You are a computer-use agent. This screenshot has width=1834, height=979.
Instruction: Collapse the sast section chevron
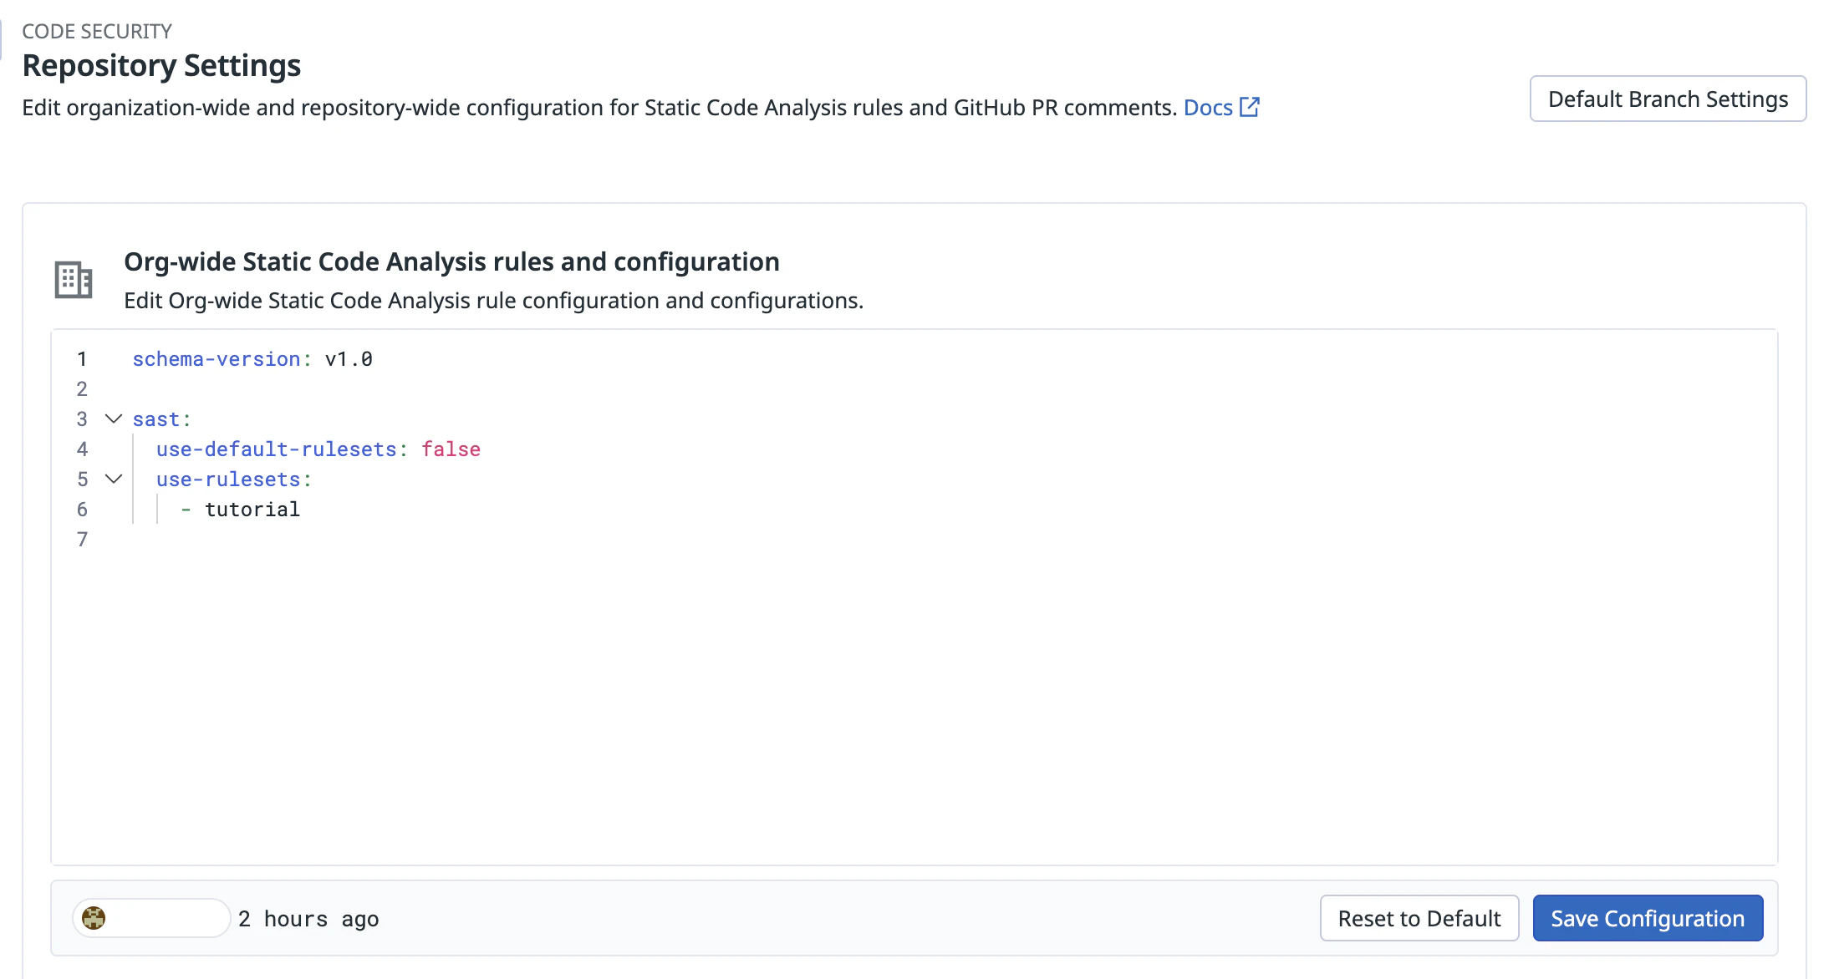(114, 418)
